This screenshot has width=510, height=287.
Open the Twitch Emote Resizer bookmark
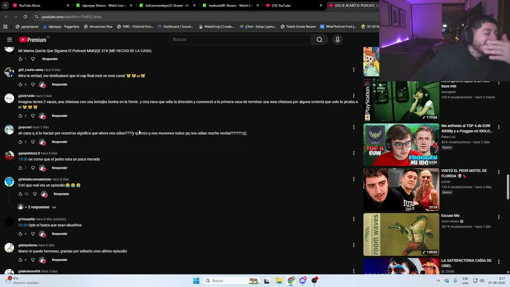point(298,27)
